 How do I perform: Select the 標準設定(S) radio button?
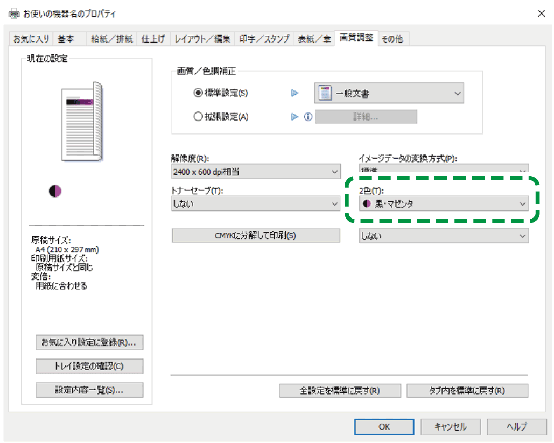(x=198, y=93)
